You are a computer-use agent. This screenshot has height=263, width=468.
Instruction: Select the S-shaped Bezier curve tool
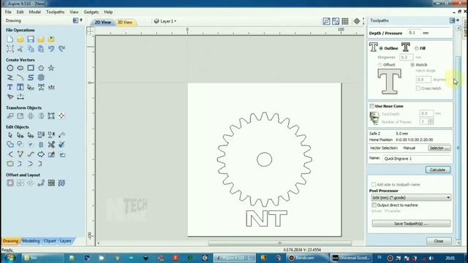pyautogui.click(x=31, y=77)
